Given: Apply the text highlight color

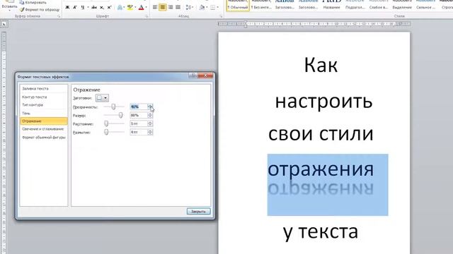Looking at the screenshot, I should (x=130, y=7).
